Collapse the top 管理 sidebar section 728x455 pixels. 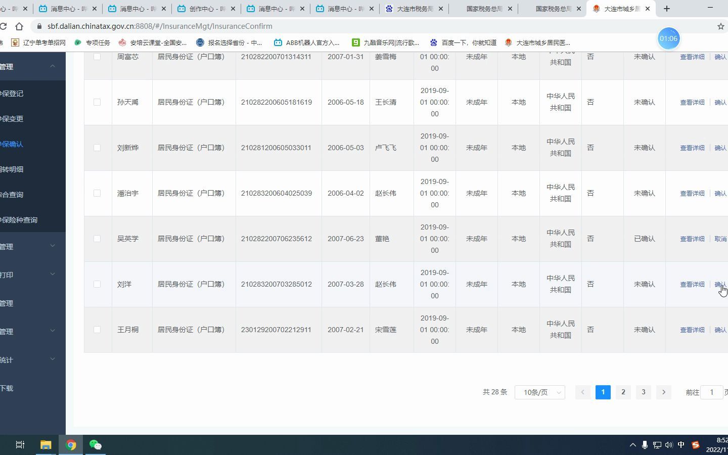[33, 67]
